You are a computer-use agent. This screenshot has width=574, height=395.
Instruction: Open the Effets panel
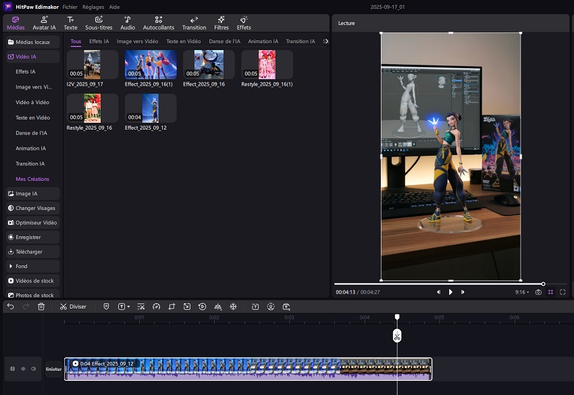[244, 23]
